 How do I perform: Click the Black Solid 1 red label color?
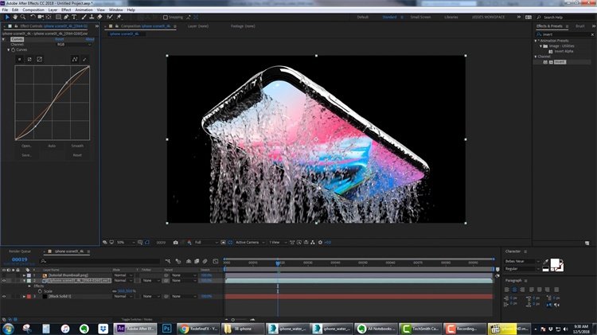[x=29, y=296]
